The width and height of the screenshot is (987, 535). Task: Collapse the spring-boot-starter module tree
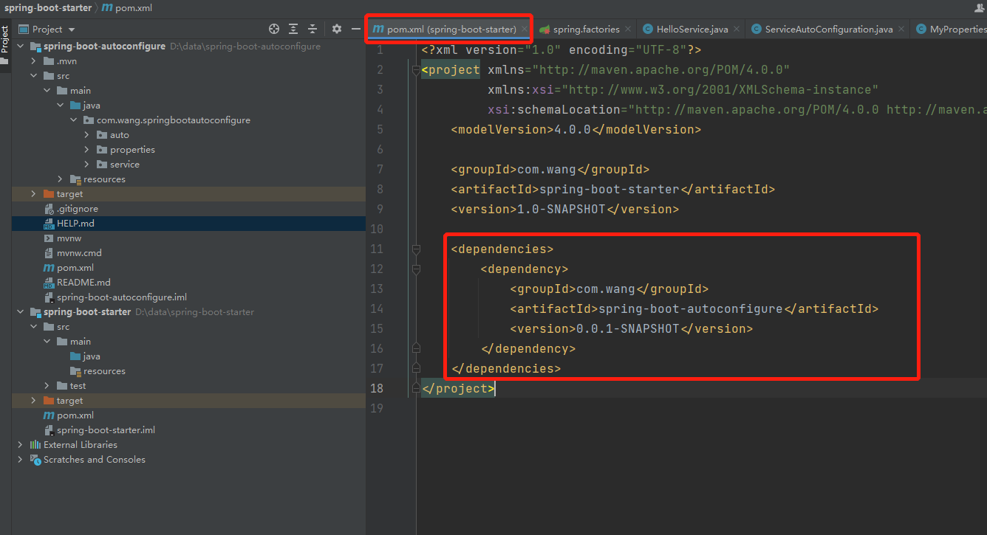(21, 312)
